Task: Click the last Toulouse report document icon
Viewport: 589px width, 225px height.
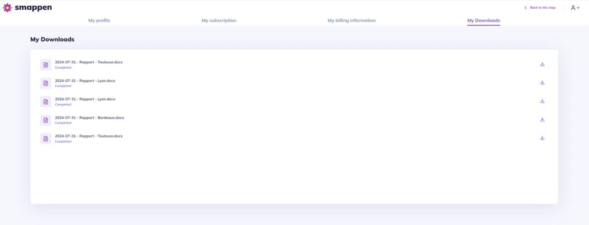Action: [x=45, y=139]
